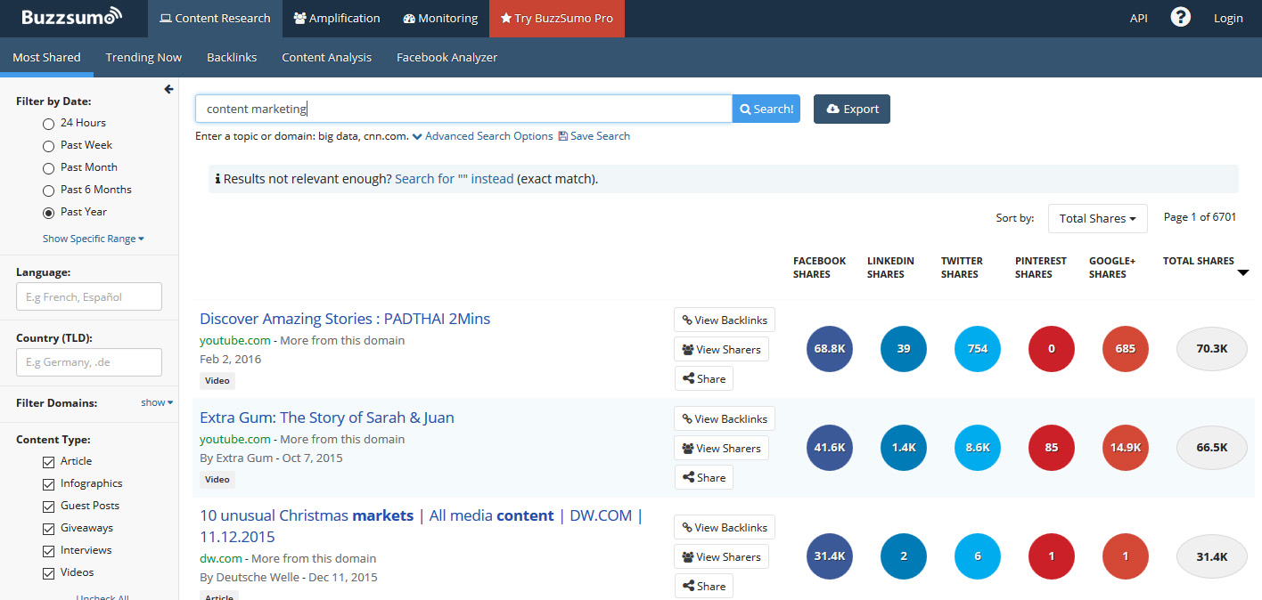Show the Filter Domains options

pos(157,402)
